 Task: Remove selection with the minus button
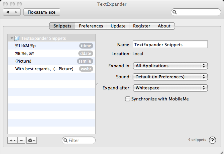pos(21,140)
